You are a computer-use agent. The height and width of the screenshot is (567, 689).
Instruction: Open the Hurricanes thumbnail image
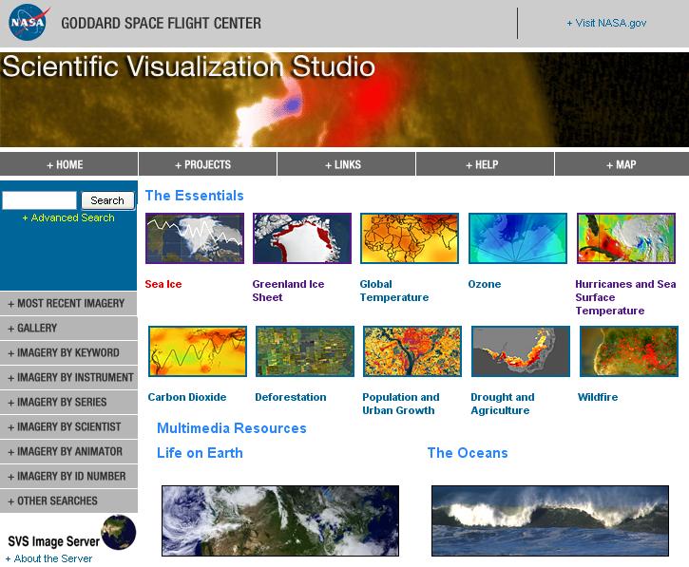(x=626, y=238)
